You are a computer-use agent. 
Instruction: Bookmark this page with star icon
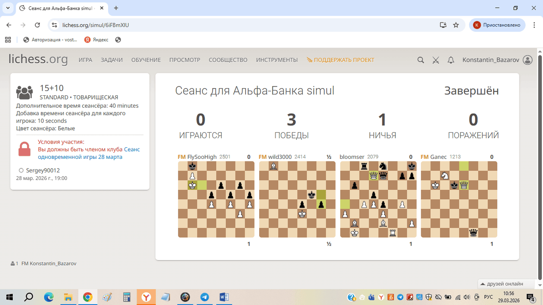(456, 25)
